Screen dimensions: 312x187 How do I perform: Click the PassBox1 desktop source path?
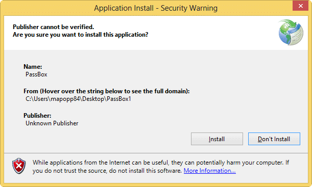click(78, 99)
